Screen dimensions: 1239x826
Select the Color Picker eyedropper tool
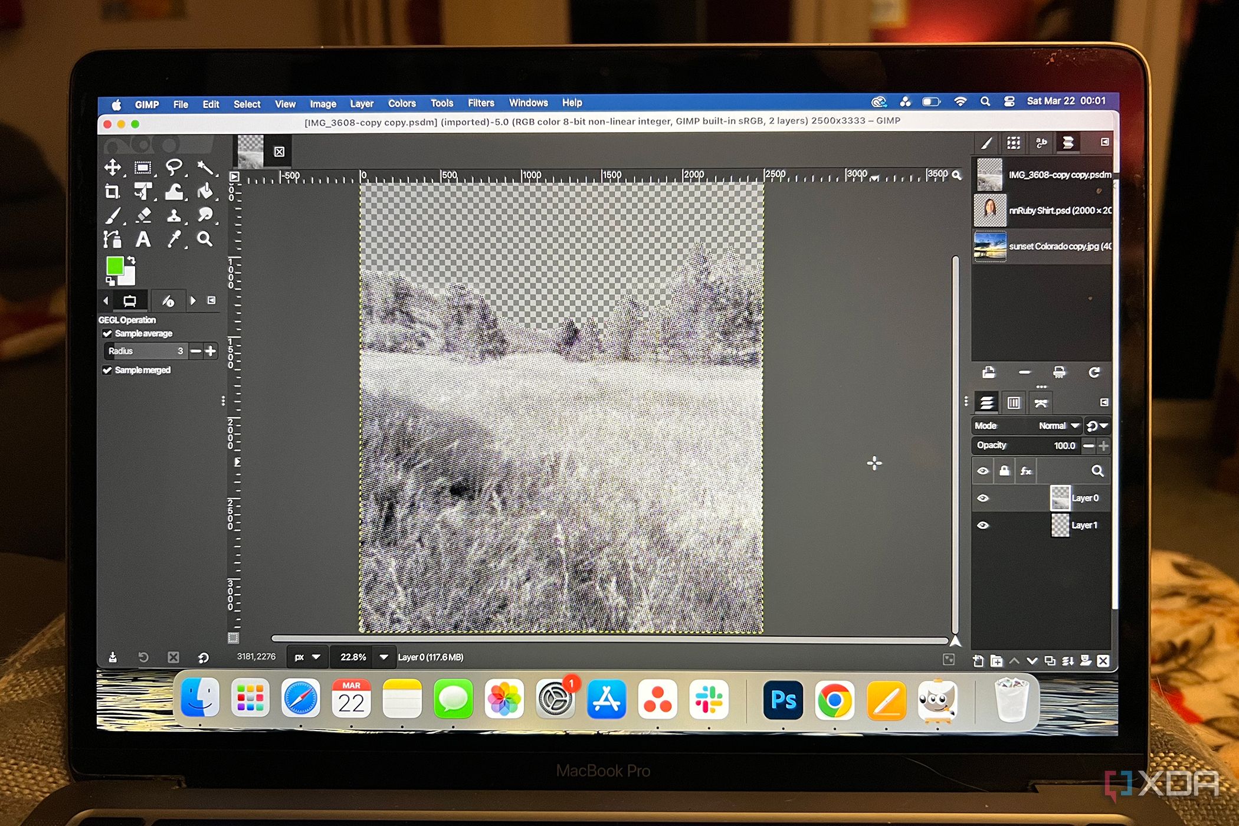(173, 239)
